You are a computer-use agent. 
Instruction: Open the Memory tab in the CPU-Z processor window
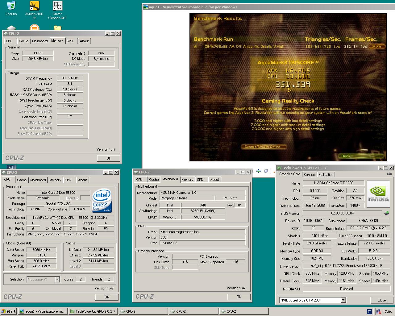pos(55,180)
